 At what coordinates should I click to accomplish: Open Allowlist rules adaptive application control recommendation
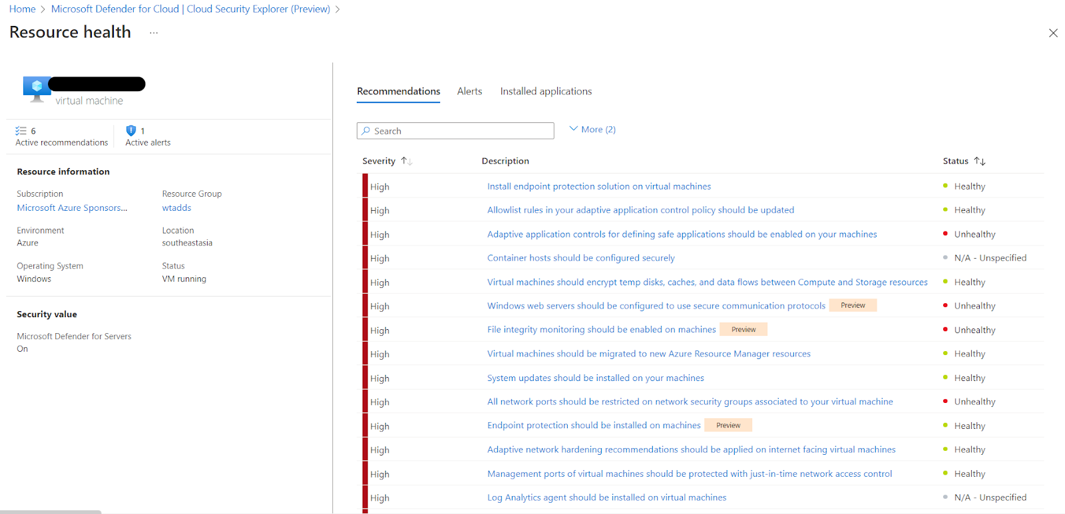pos(640,209)
